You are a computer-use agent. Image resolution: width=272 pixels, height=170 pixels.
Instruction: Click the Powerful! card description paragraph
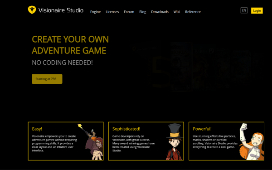pos(215,141)
